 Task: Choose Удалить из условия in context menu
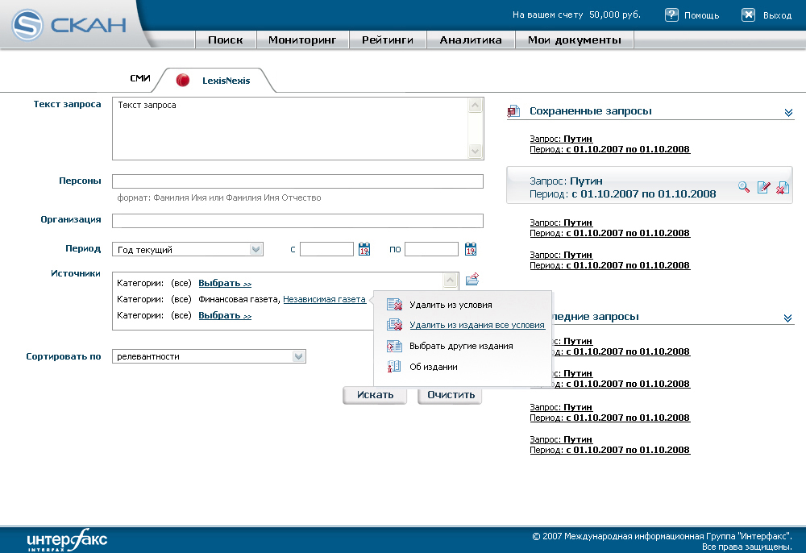click(451, 305)
